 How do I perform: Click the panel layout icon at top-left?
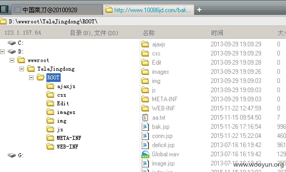tap(4, 9)
